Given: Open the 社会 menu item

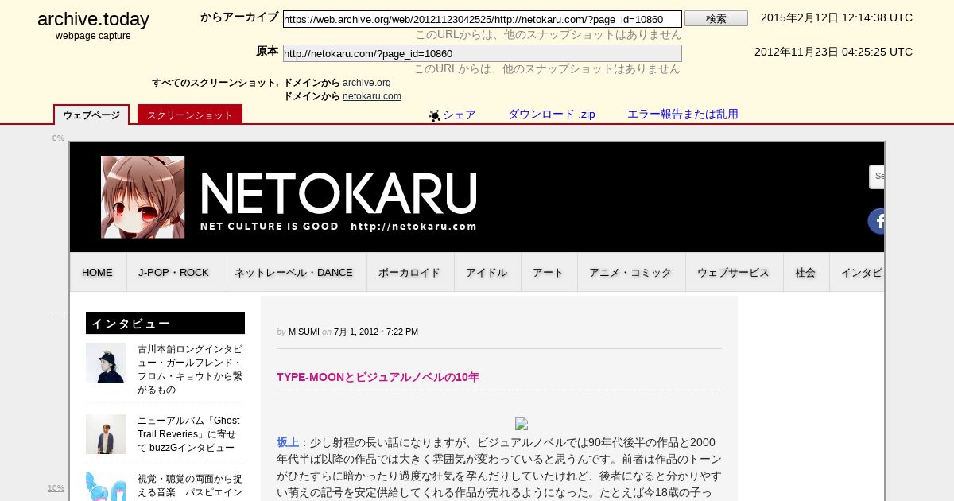Looking at the screenshot, I should click(x=805, y=272).
